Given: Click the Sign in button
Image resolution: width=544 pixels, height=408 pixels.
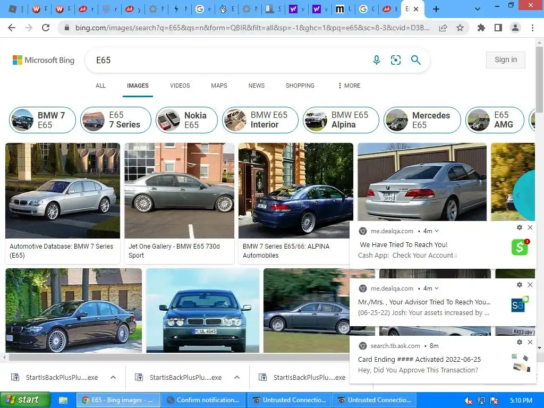Looking at the screenshot, I should click(506, 59).
